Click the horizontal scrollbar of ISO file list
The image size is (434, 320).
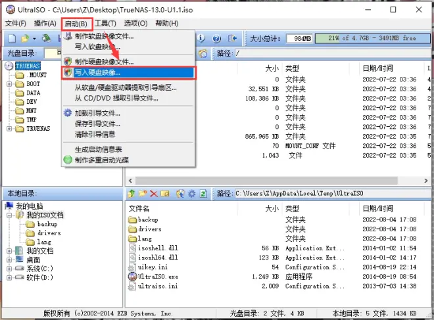266,181
